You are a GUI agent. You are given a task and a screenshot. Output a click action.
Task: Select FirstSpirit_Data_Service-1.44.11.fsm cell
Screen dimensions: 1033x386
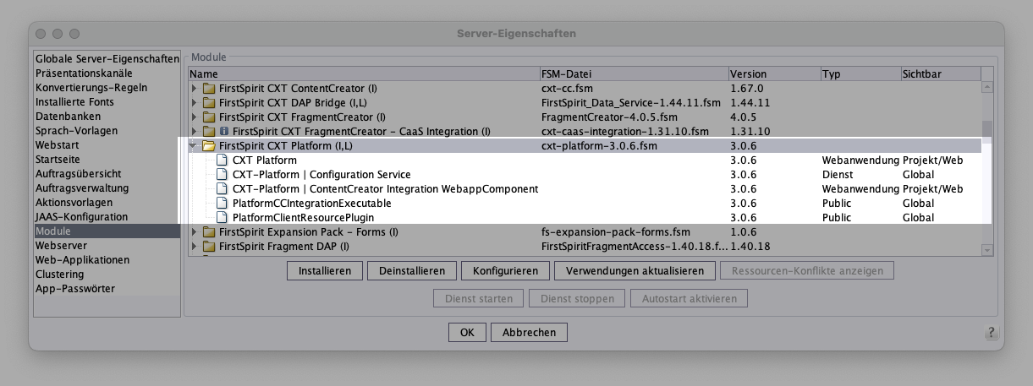[634, 103]
